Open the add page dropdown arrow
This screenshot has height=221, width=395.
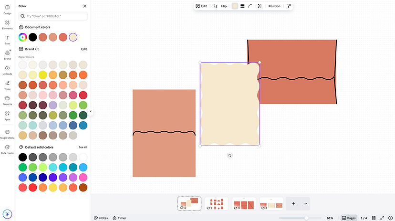tap(306, 204)
